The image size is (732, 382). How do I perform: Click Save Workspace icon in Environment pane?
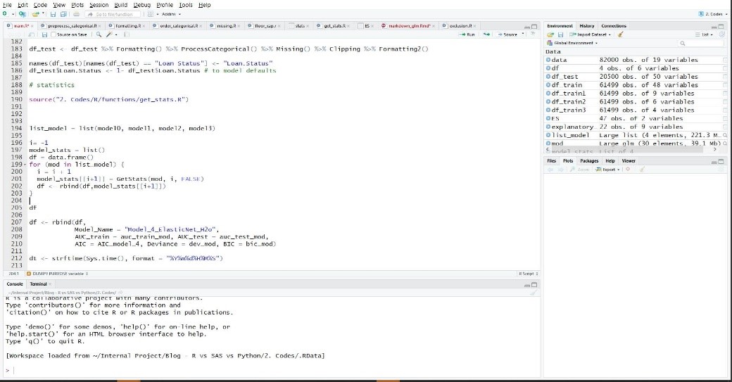pos(561,34)
